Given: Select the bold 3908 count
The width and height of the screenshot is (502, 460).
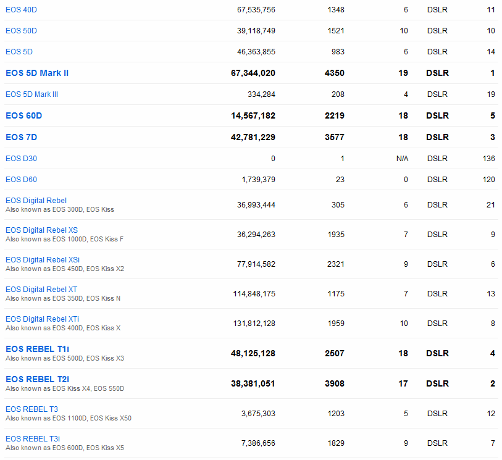Looking at the screenshot, I should point(335,383).
